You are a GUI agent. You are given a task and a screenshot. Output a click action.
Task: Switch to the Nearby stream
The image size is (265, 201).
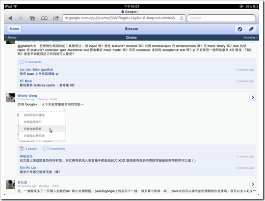[x=11, y=38]
